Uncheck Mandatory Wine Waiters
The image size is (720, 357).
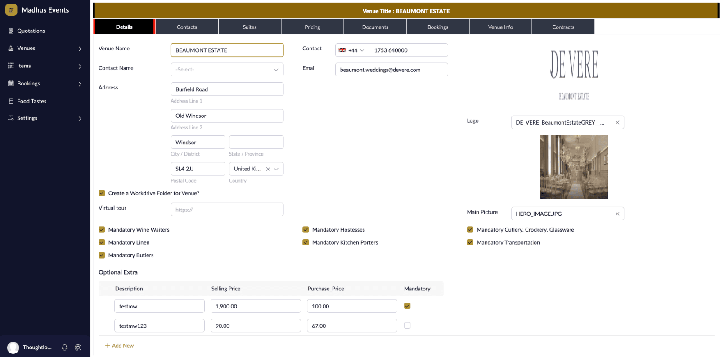[x=102, y=230]
